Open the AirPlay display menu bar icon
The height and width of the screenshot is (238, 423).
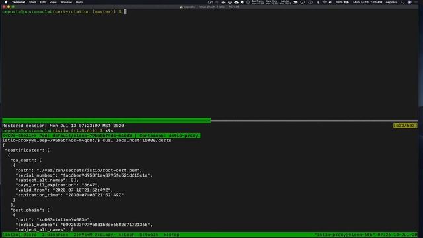click(x=303, y=2)
